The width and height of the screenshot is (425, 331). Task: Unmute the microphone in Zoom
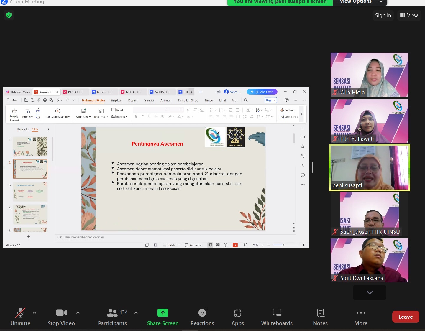click(x=20, y=317)
